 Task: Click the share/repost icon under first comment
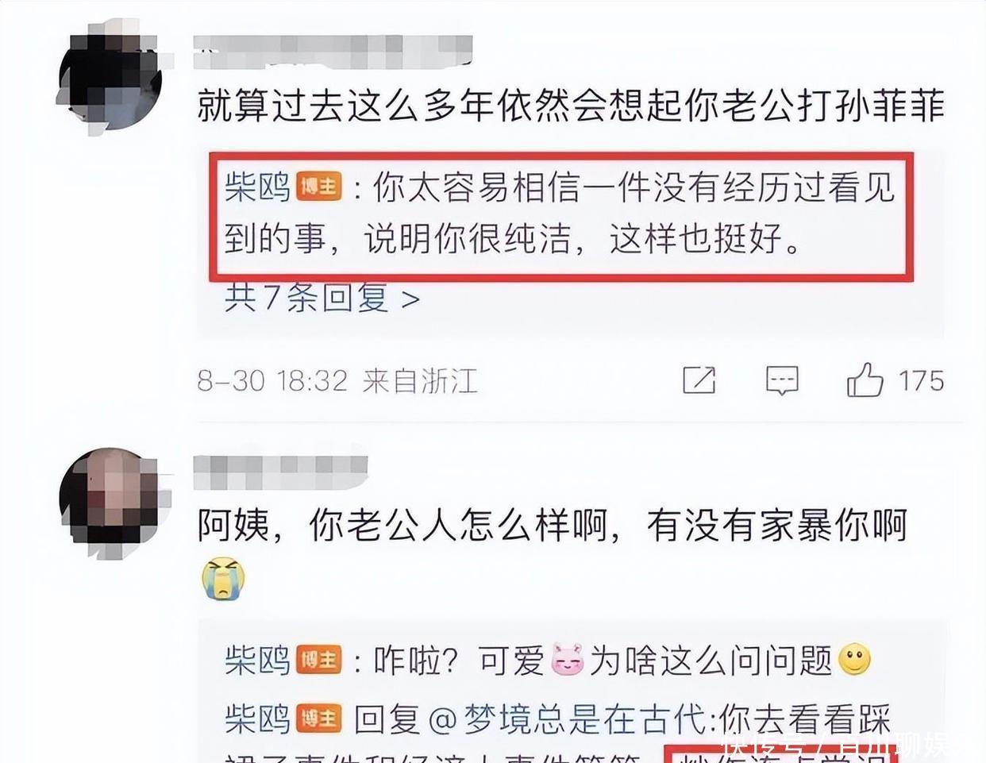pyautogui.click(x=699, y=380)
